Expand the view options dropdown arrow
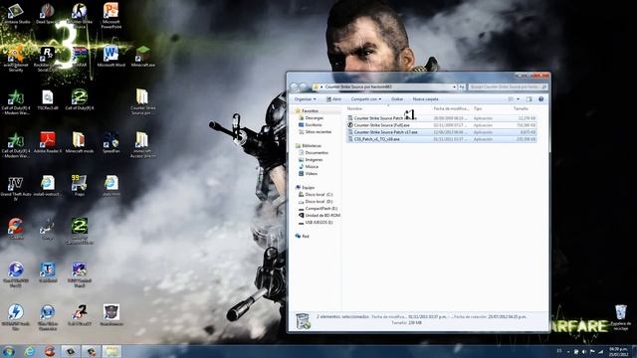 pyautogui.click(x=518, y=99)
